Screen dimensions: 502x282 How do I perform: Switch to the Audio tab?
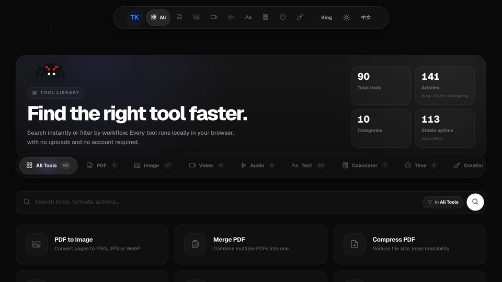(x=257, y=166)
